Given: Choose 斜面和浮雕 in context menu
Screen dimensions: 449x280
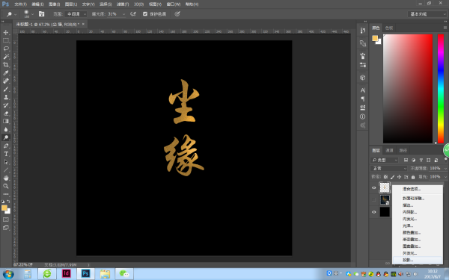Looking at the screenshot, I should (418, 199).
